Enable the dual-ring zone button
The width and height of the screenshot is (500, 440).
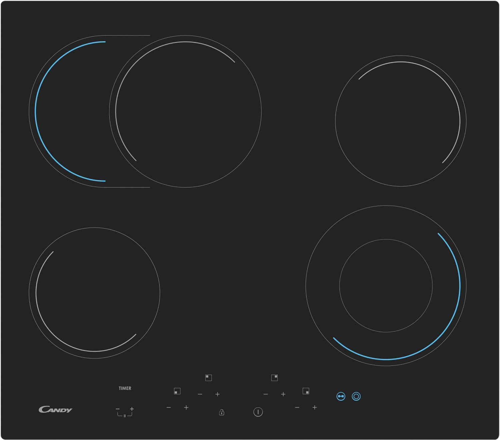pos(356,396)
